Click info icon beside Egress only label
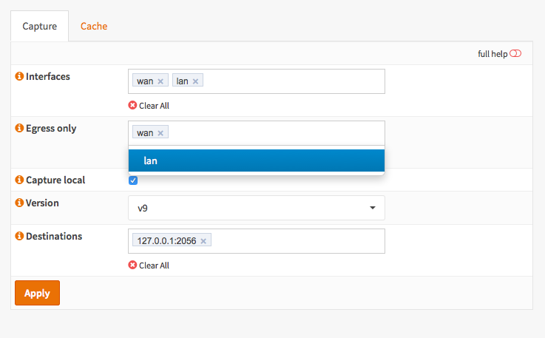 (x=19, y=128)
